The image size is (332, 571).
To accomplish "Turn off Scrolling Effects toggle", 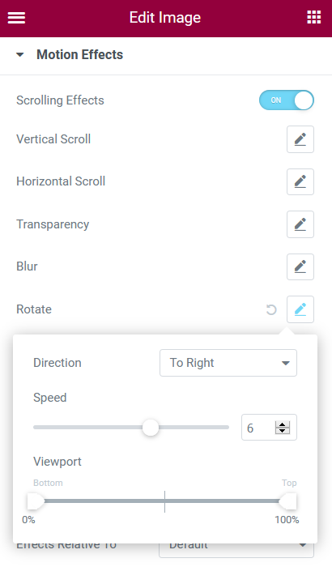I will pyautogui.click(x=287, y=100).
